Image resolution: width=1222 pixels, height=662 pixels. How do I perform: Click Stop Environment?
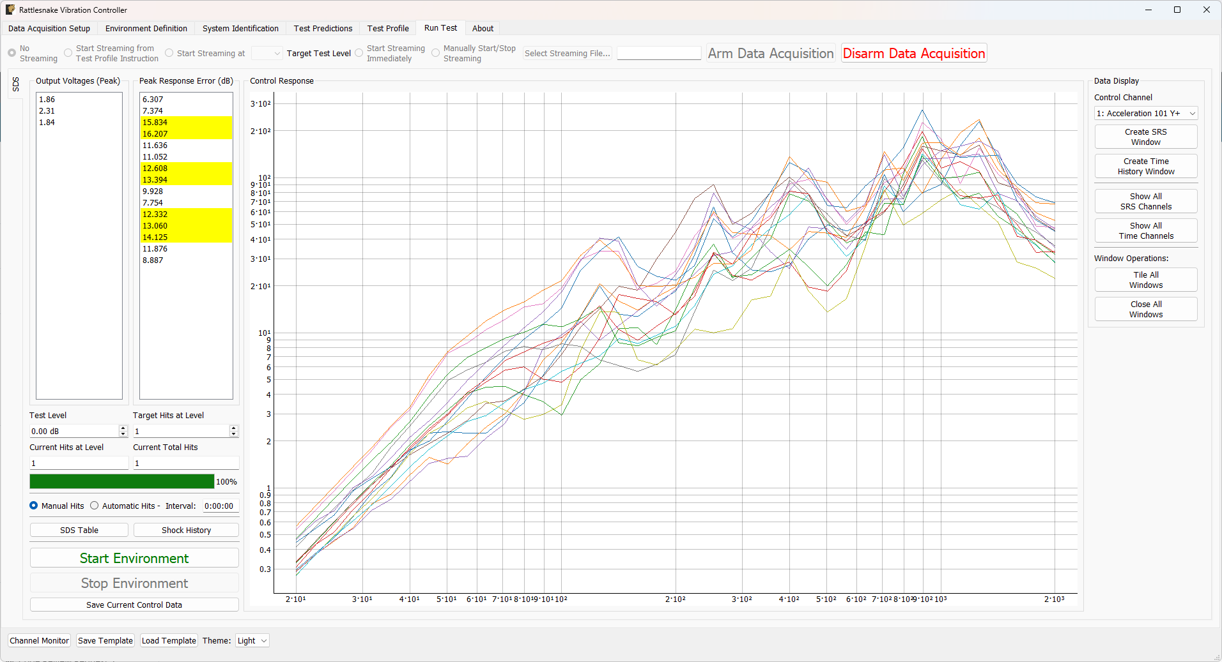click(x=134, y=583)
